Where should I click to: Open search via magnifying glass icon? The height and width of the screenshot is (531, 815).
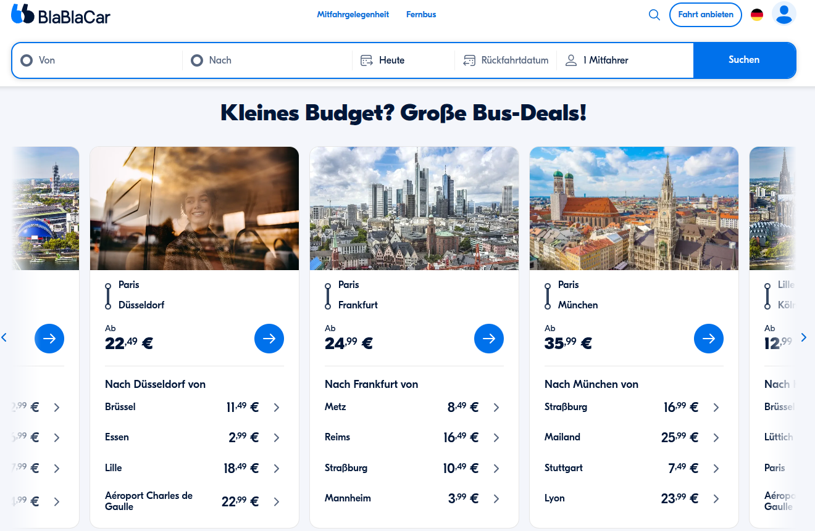654,15
